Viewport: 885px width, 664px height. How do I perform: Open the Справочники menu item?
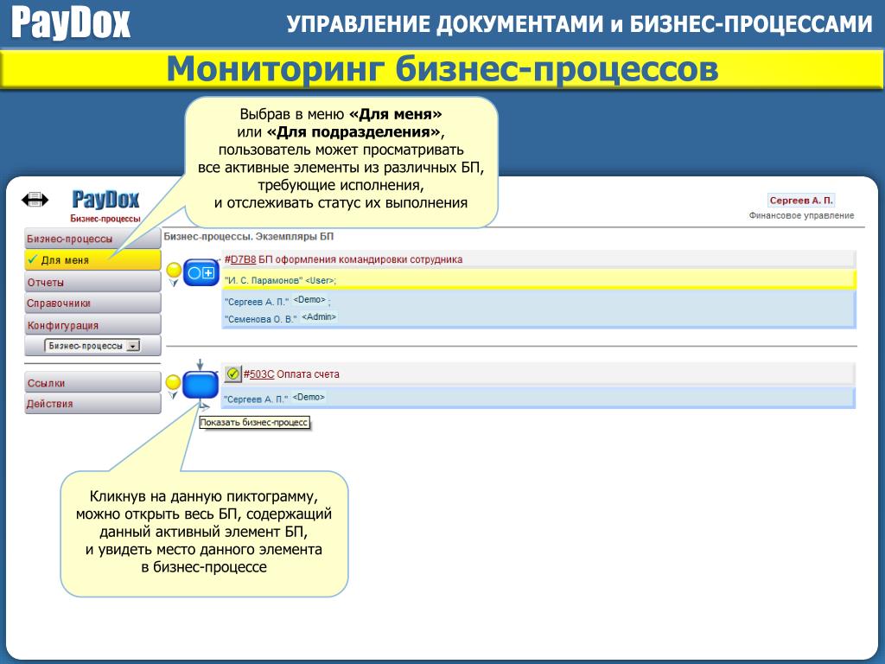coord(92,303)
